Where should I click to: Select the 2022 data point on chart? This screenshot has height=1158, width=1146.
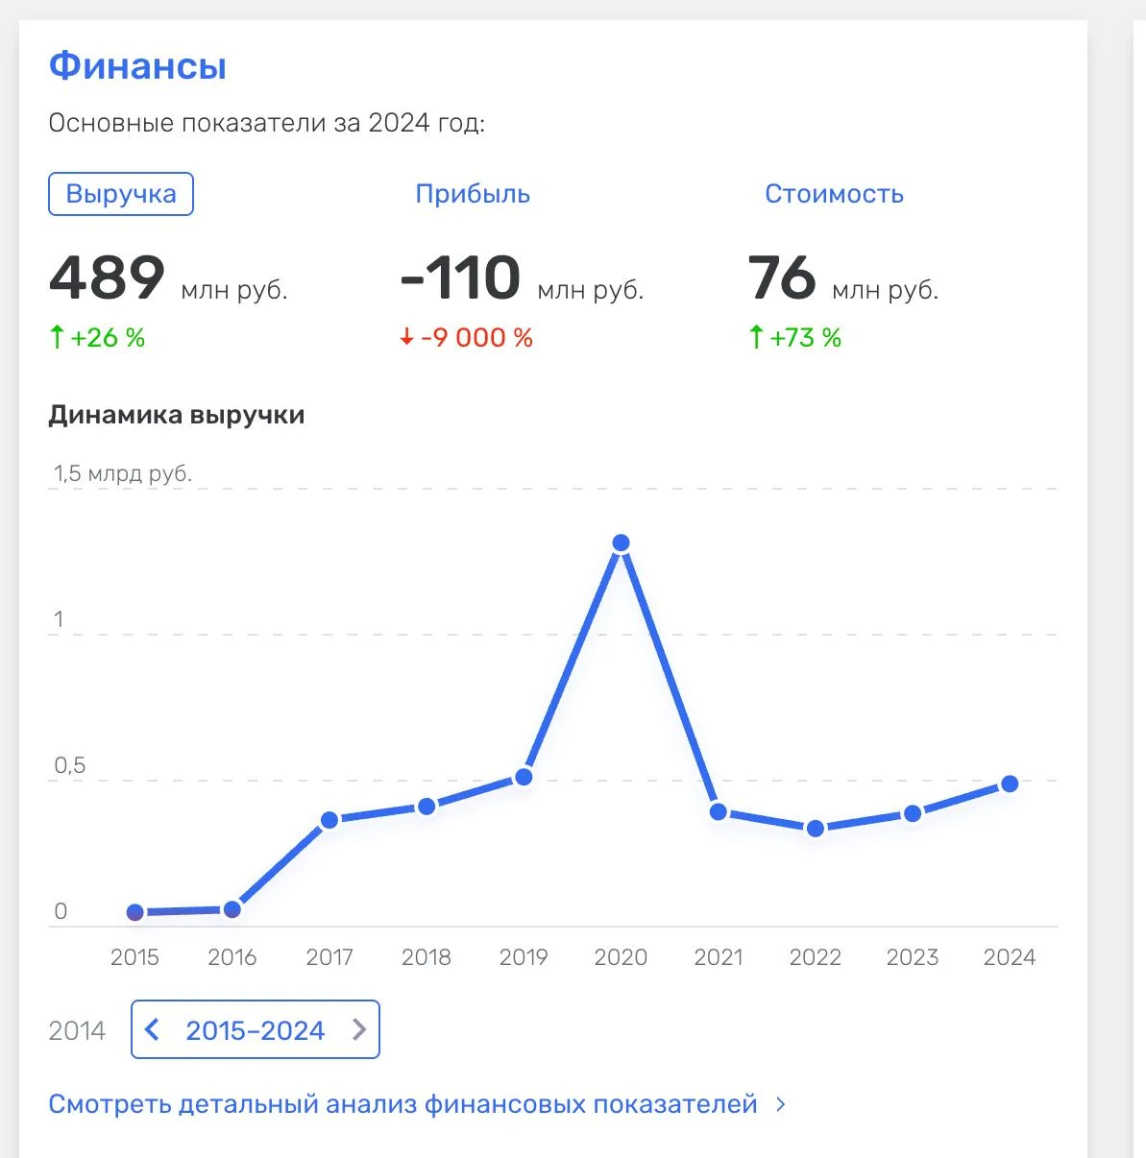pyautogui.click(x=816, y=829)
